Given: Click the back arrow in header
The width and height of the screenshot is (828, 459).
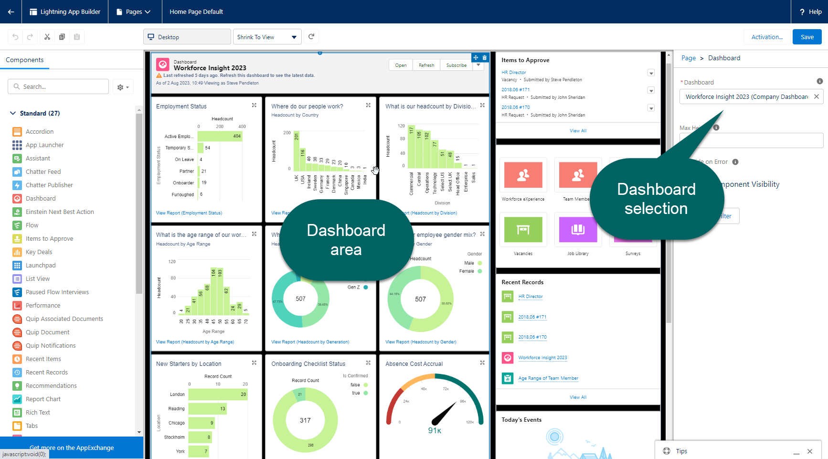Looking at the screenshot, I should coord(11,11).
